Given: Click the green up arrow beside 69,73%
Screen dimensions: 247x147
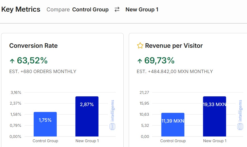Looking at the screenshot, I should [x=140, y=61].
